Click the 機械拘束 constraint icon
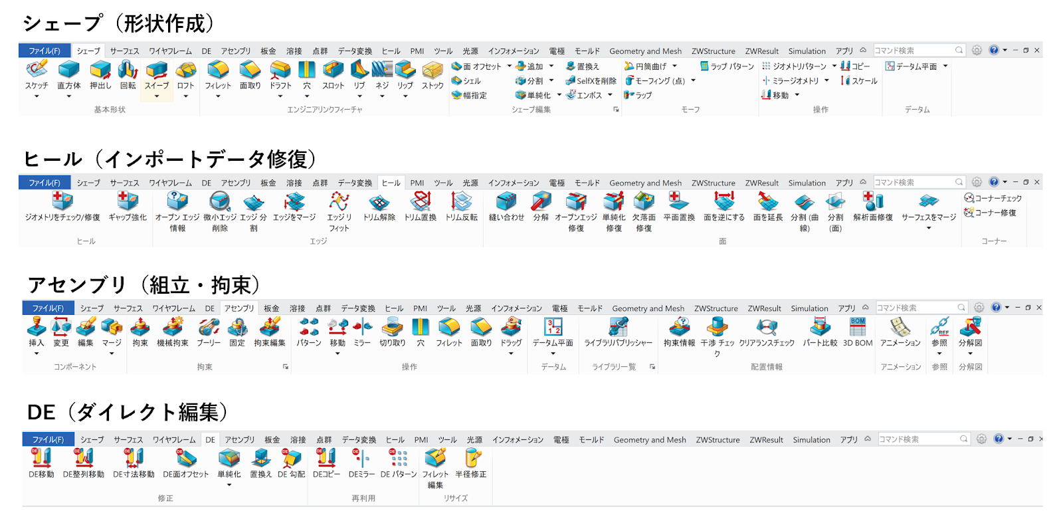This screenshot has width=1063, height=525. click(173, 327)
